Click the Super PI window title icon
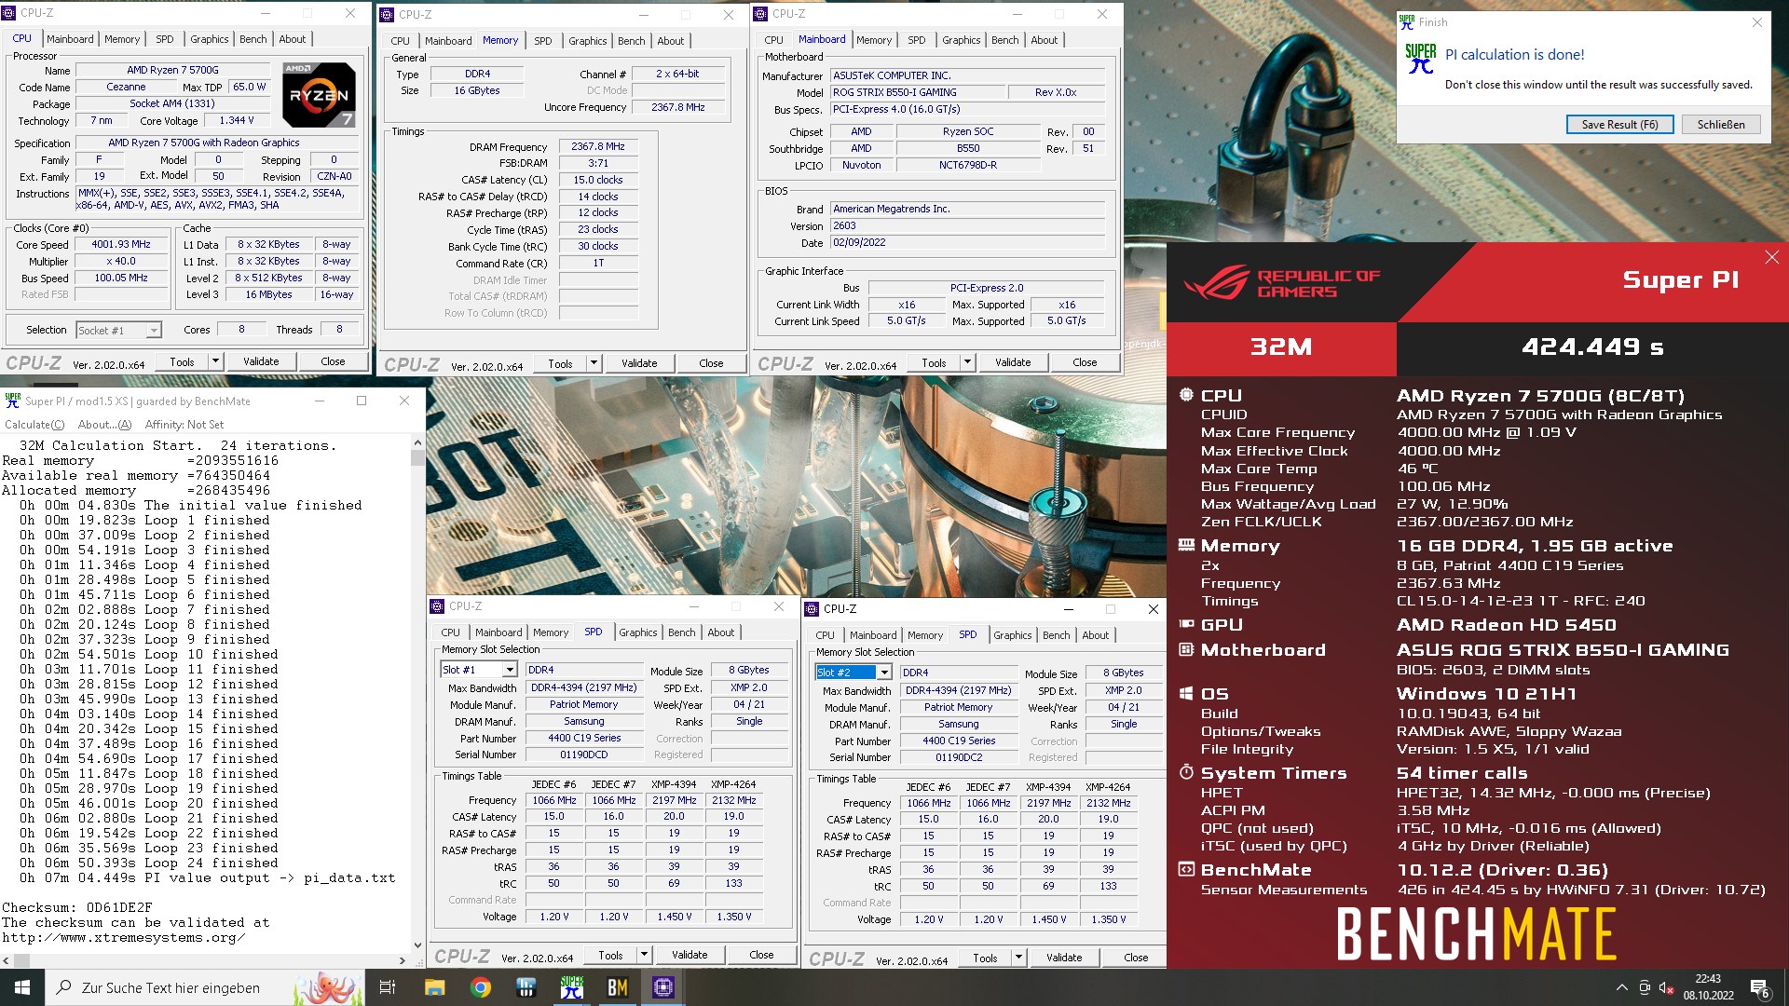1789x1006 pixels. coord(12,401)
